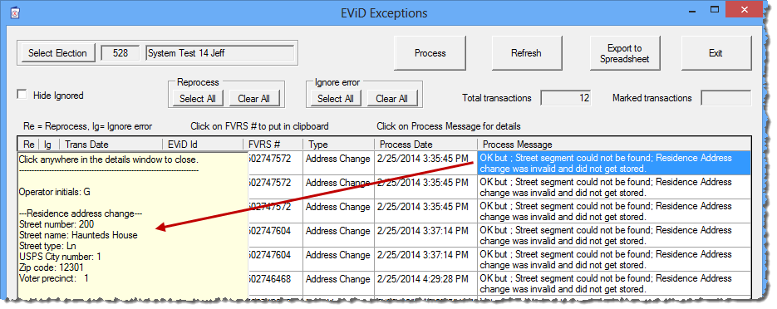
Task: Click the Total transactions field showing 12
Action: pyautogui.click(x=565, y=98)
